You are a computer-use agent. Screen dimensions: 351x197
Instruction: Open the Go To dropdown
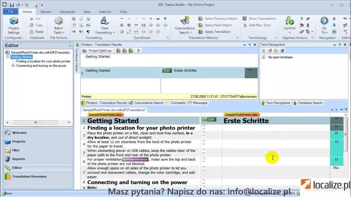click(x=324, y=25)
